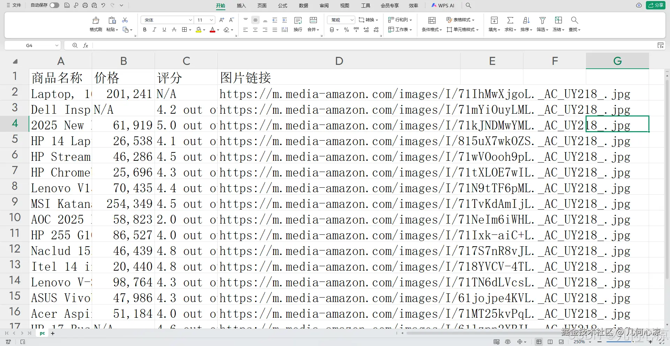
Task: Open the Page (页面) tab
Action: click(x=262, y=6)
